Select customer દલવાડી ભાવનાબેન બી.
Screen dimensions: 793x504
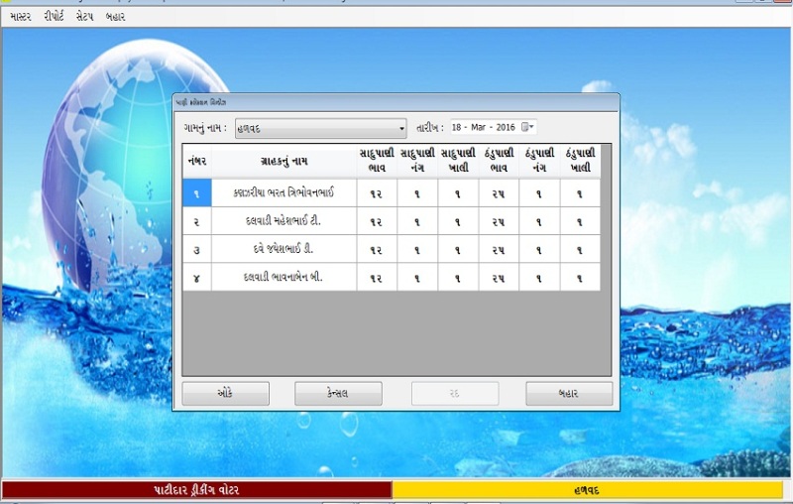click(283, 278)
